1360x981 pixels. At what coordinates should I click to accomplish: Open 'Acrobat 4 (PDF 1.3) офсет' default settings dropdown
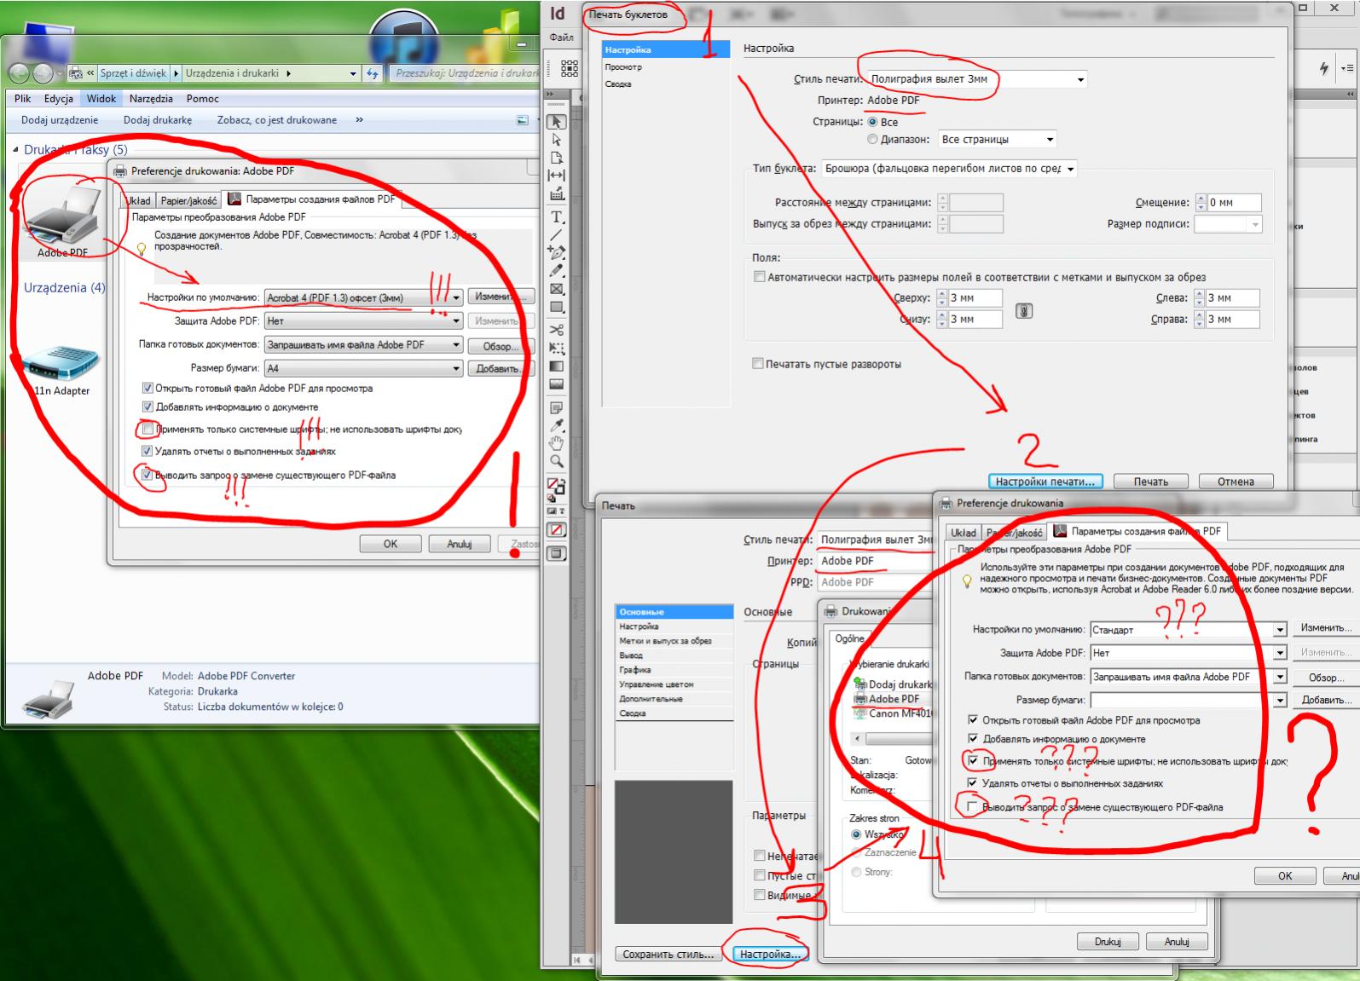pos(364,297)
